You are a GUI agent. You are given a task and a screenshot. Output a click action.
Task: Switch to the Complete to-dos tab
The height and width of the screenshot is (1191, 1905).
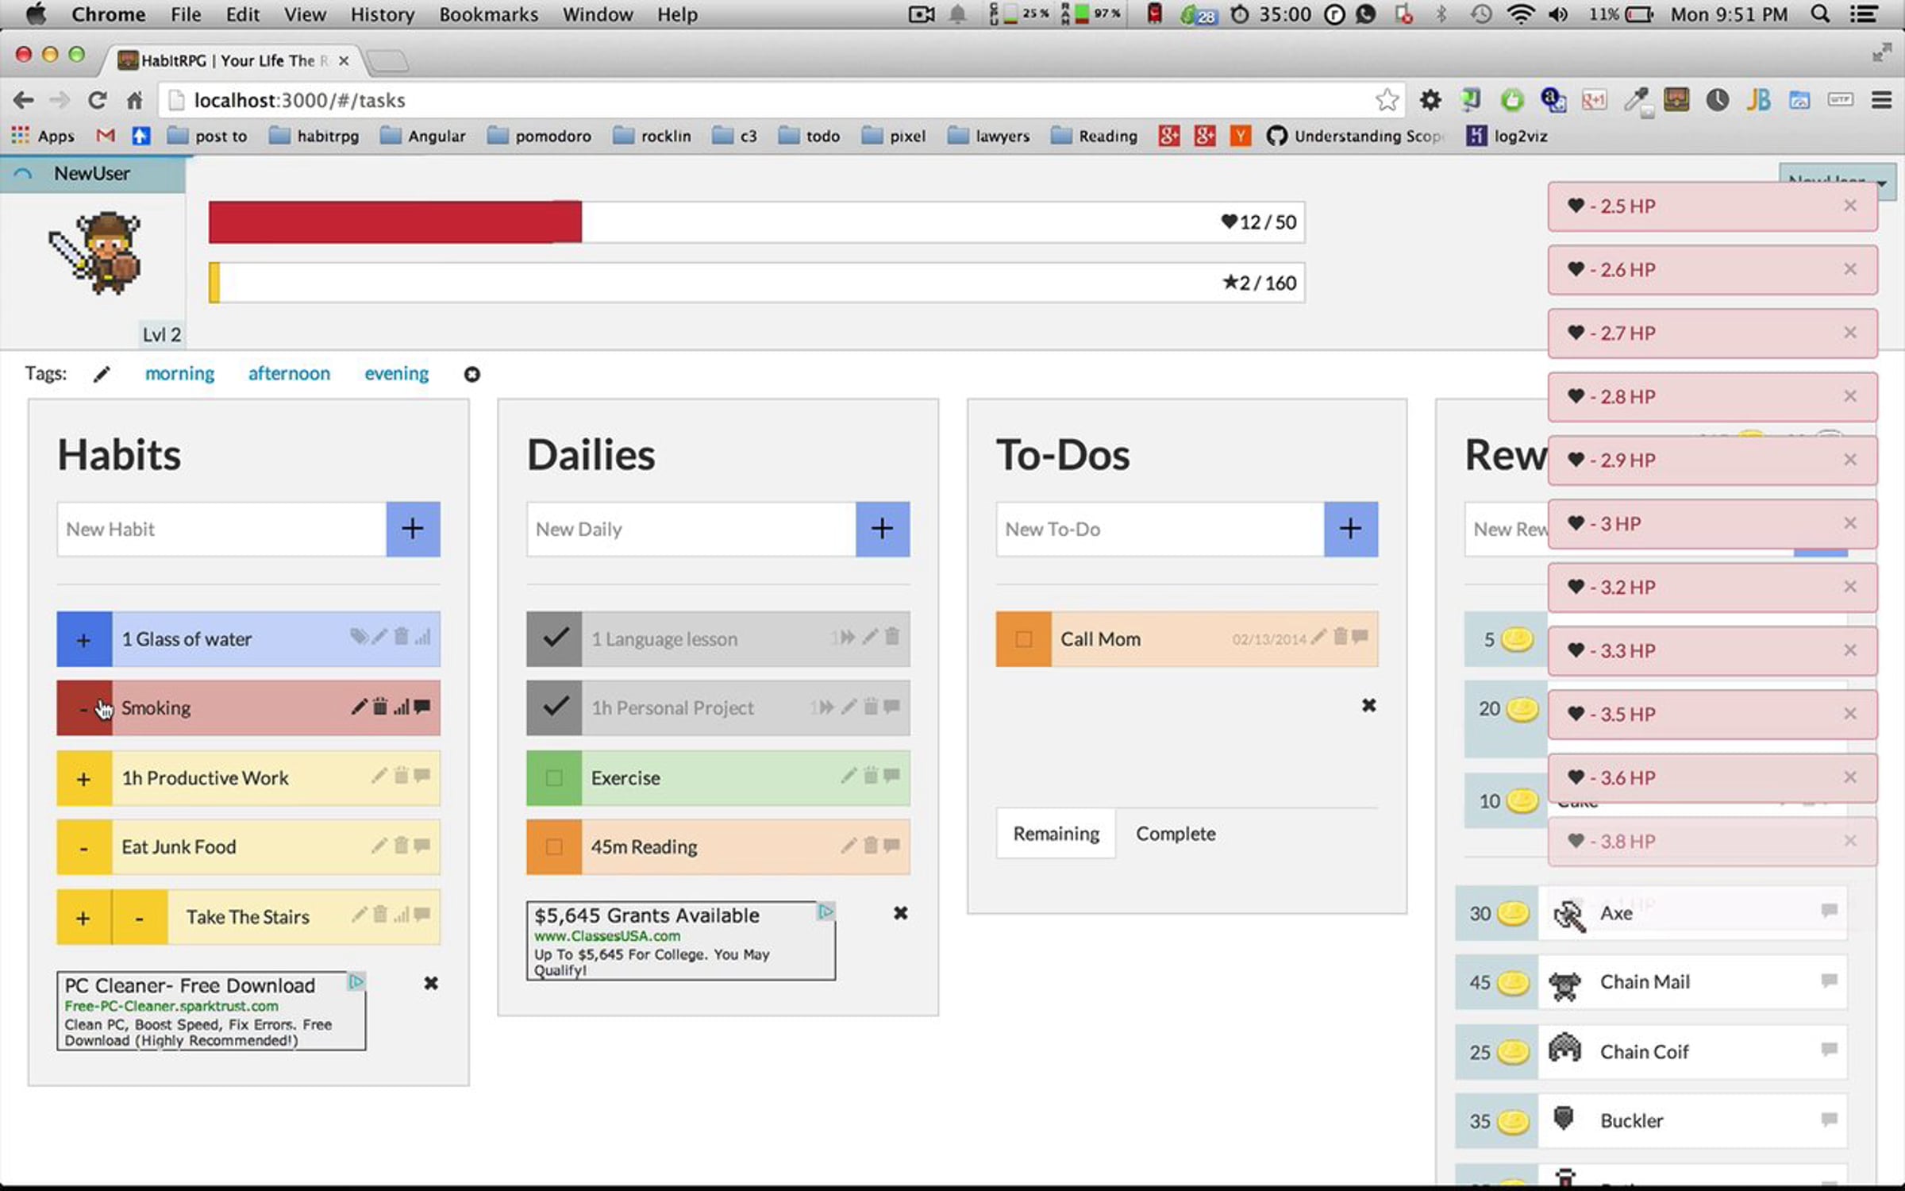pos(1175,834)
